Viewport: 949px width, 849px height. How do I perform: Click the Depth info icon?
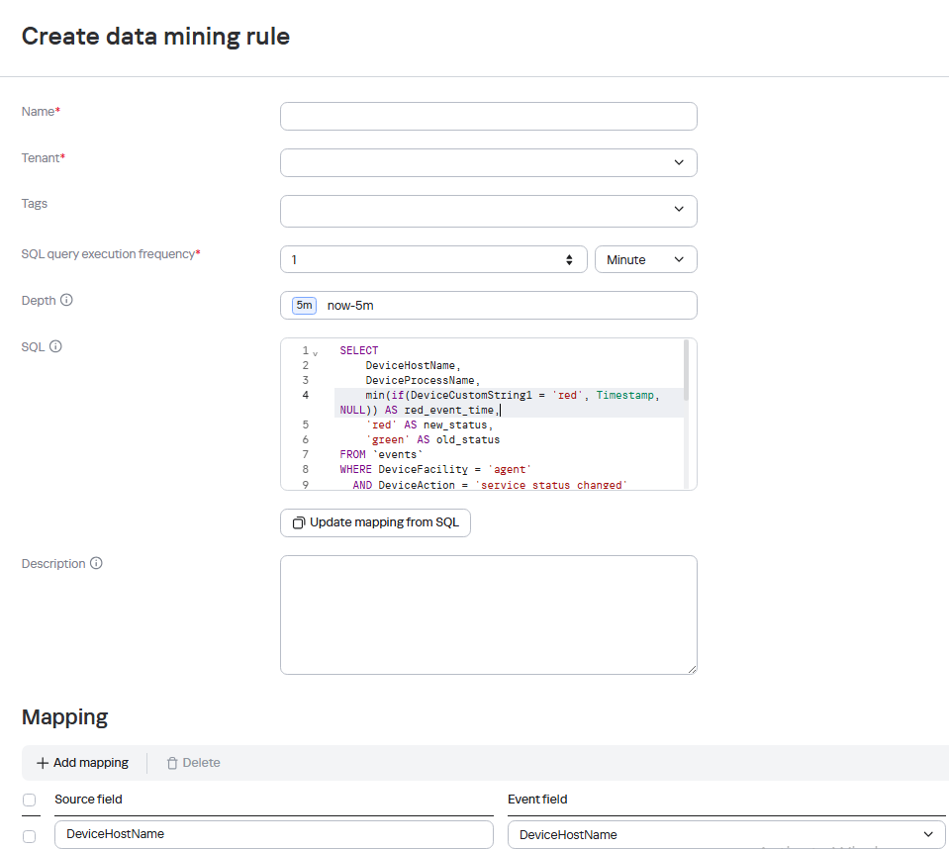coord(66,300)
